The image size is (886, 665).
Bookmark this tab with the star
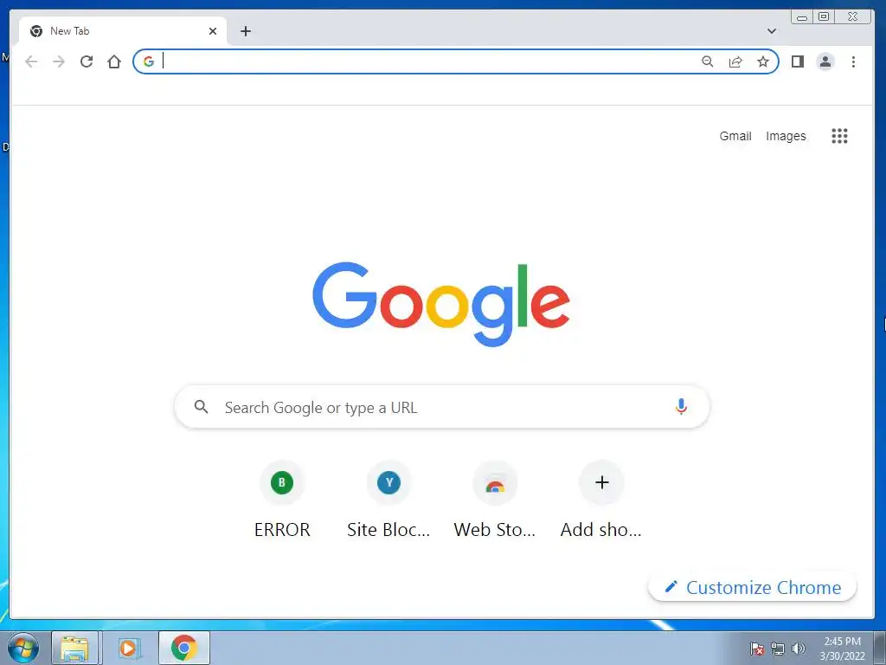[x=763, y=61]
